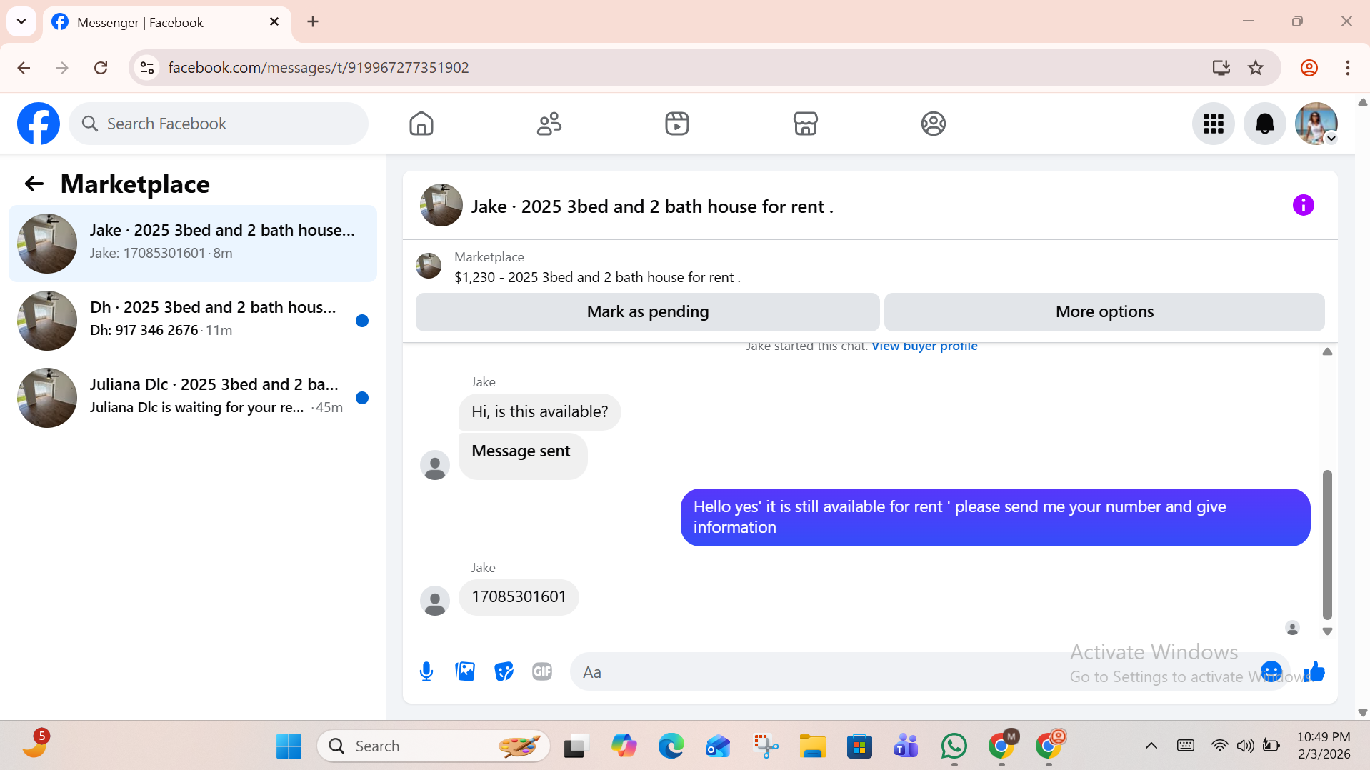Open the Juliana Dlc conversation
This screenshot has width=1370, height=770.
point(193,397)
